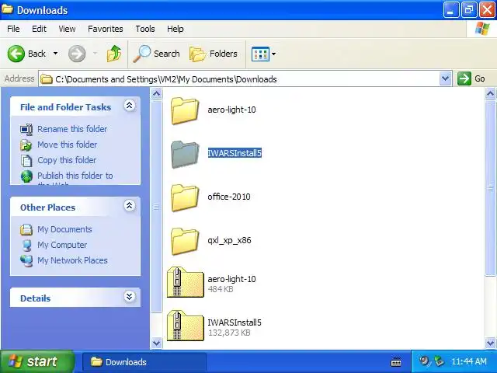Viewport: 497px width, 373px height.
Task: Click the file list scroll down arrow
Action: (x=490, y=343)
